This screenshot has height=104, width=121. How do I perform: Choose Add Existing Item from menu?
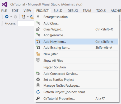tap(76, 48)
